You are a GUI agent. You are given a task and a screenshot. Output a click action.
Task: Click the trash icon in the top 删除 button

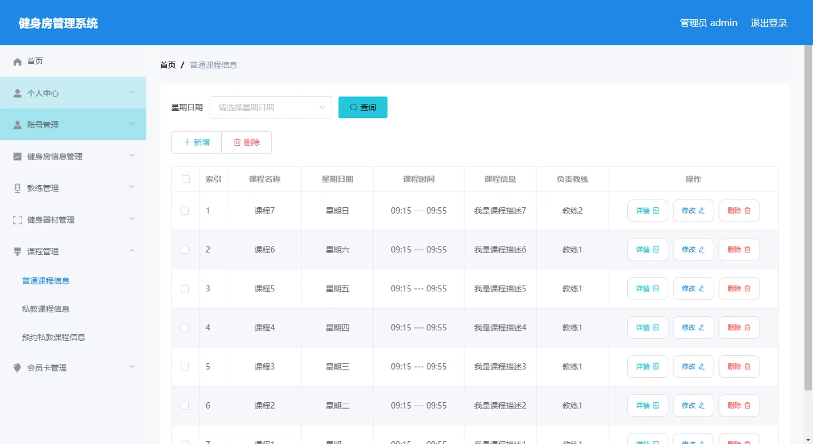click(237, 142)
